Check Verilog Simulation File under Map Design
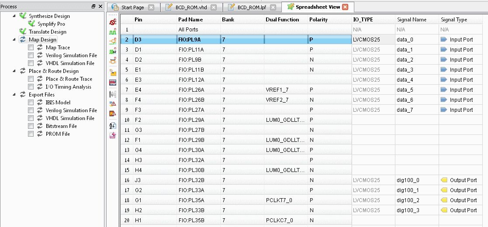488x227 pixels. click(x=31, y=55)
